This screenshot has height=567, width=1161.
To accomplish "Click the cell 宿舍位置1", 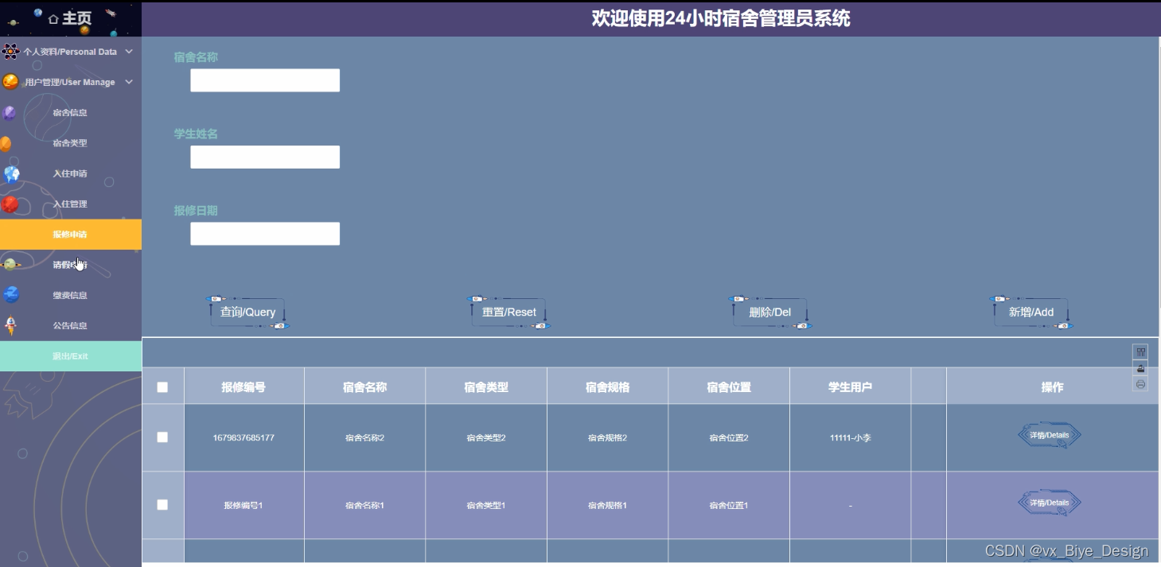I will point(729,506).
